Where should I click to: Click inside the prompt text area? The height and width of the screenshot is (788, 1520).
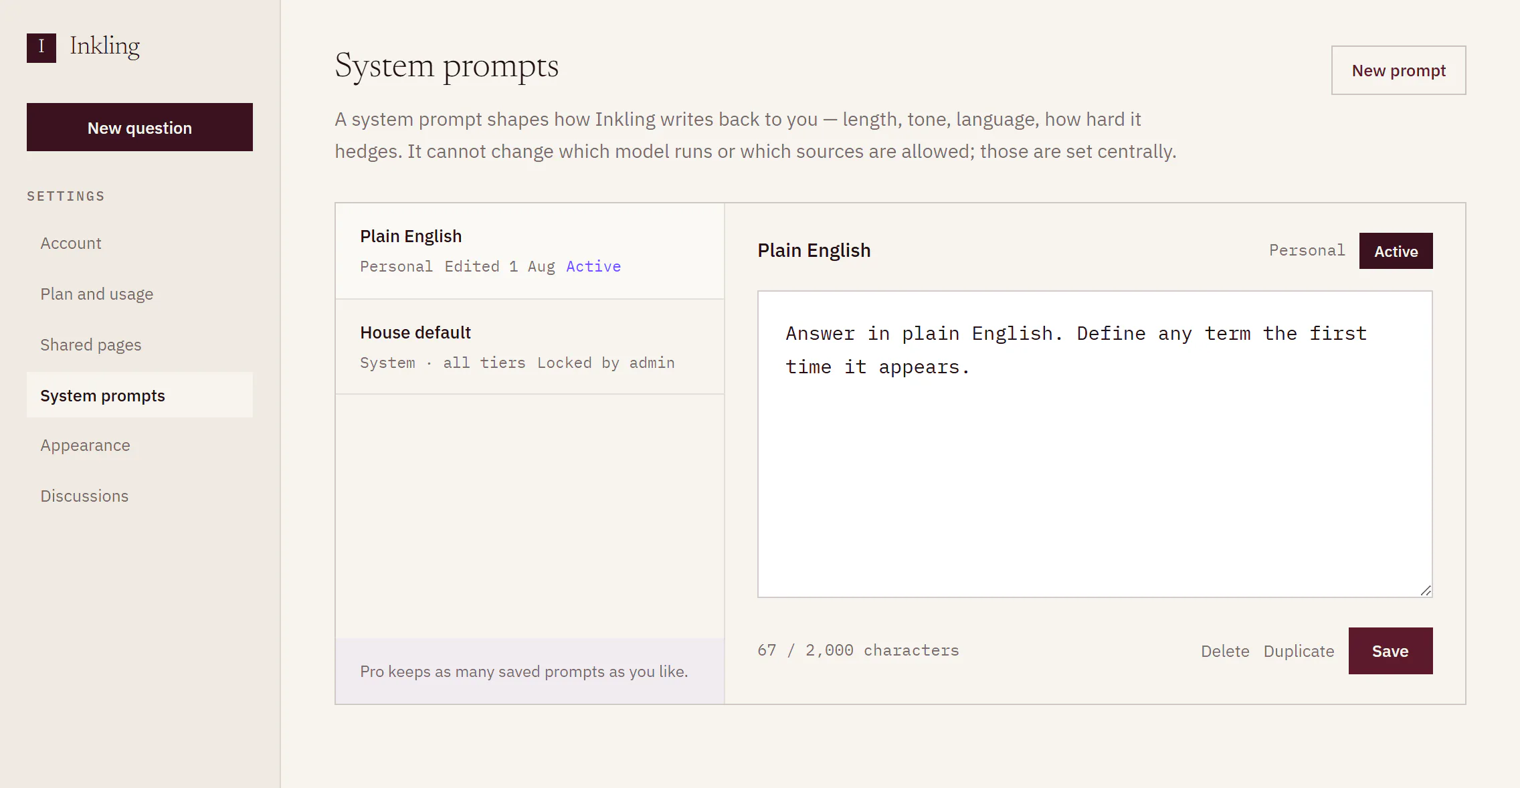[x=1095, y=444]
